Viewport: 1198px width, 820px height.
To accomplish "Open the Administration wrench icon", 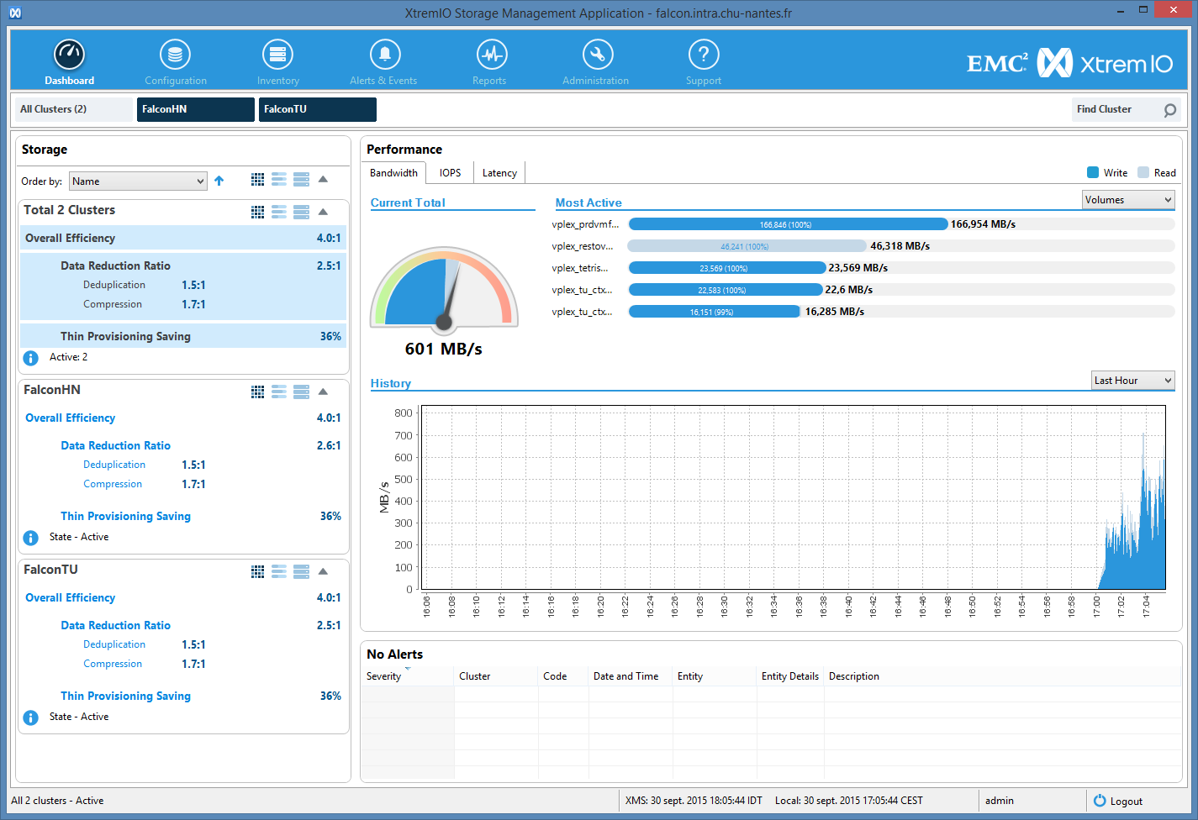I will click(597, 55).
